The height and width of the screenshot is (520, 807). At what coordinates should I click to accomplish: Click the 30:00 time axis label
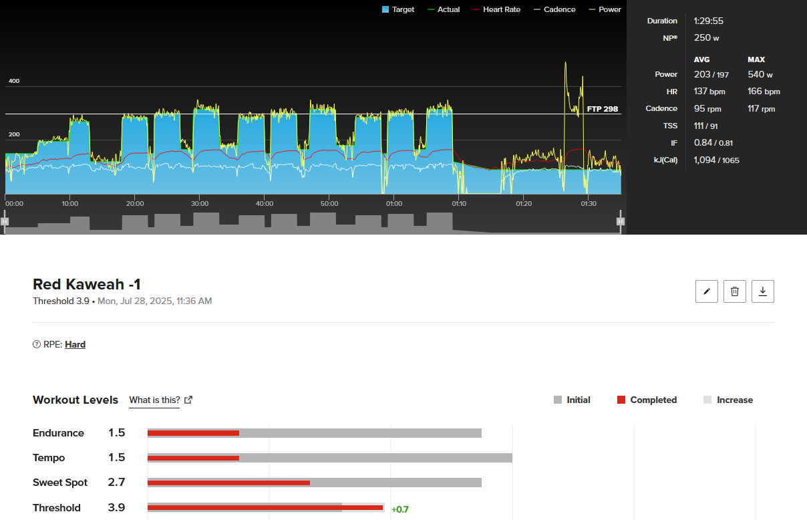click(x=199, y=203)
